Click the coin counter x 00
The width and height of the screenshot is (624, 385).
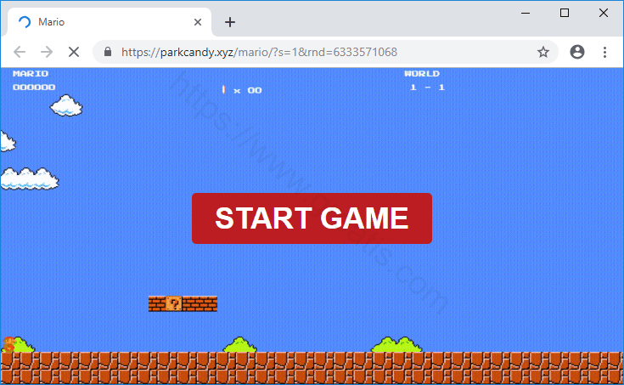242,90
